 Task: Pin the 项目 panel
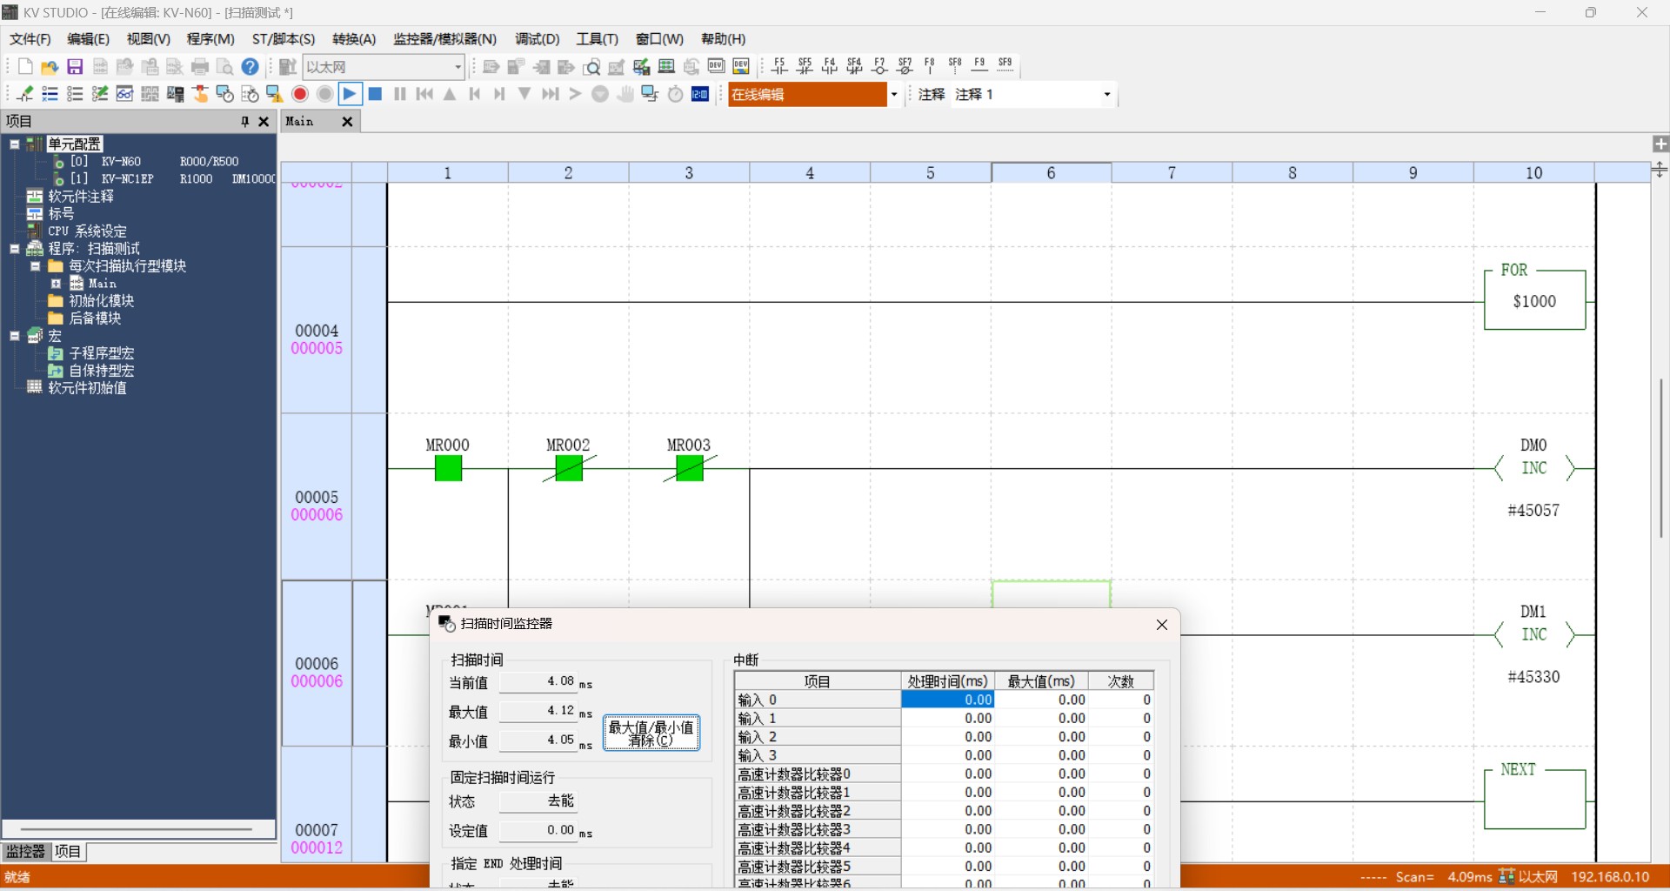click(x=244, y=122)
